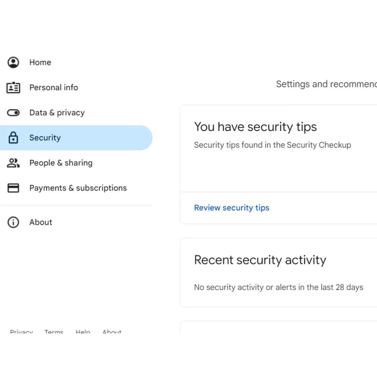Click the Review security tips link
This screenshot has height=377, width=377.
pyautogui.click(x=231, y=208)
